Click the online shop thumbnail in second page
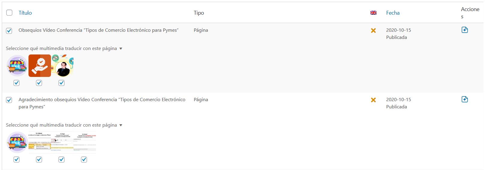 (x=17, y=142)
